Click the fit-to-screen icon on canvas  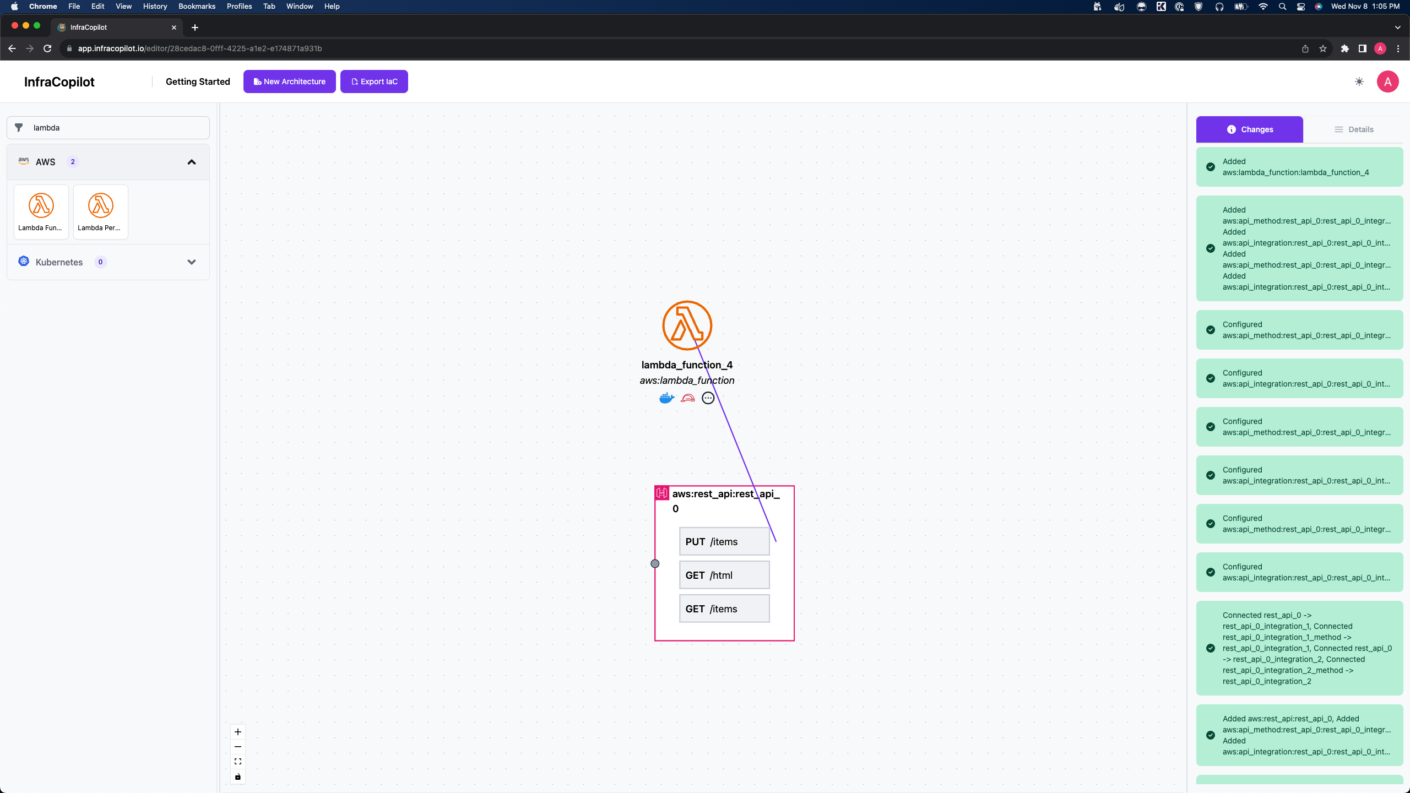pos(238,762)
